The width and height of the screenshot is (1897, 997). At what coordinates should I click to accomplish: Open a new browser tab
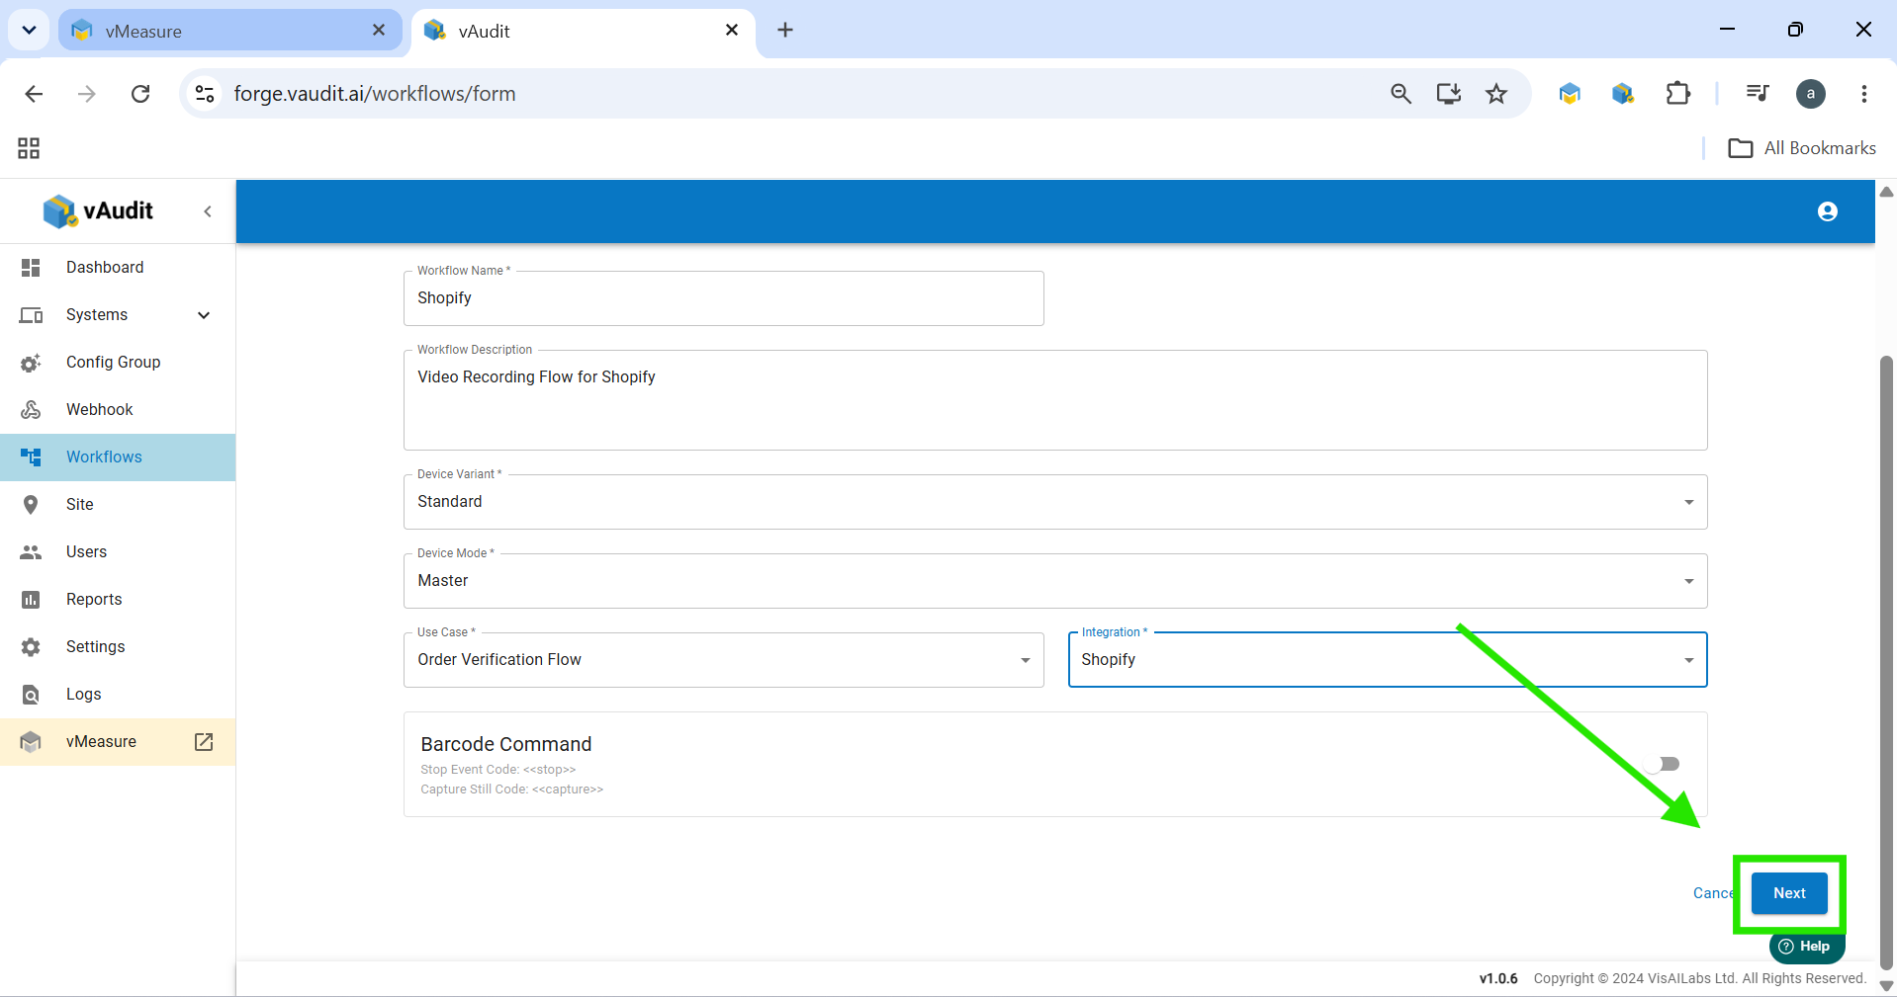(x=785, y=31)
